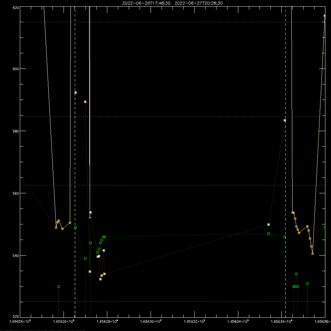Select the orange marker near 592 beside first dashed line
This screenshot has width=331, height=331.
pos(75,93)
